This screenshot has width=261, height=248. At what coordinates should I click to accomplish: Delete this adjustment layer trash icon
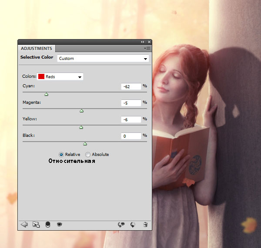click(x=145, y=225)
